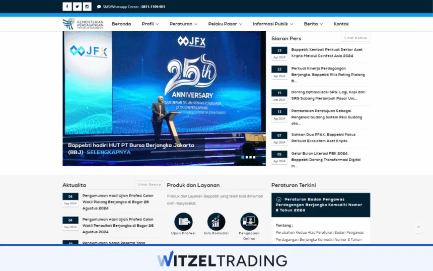
Task: Expand the Profil dropdown menu
Action: click(x=150, y=24)
